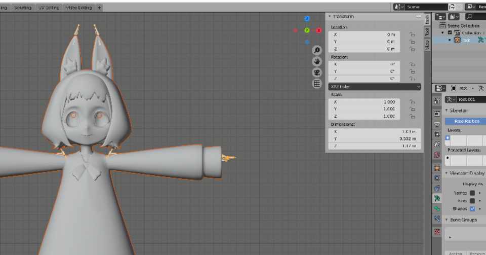Click the negative X axis gizmo ball
The width and height of the screenshot is (486, 255).
[295, 30]
